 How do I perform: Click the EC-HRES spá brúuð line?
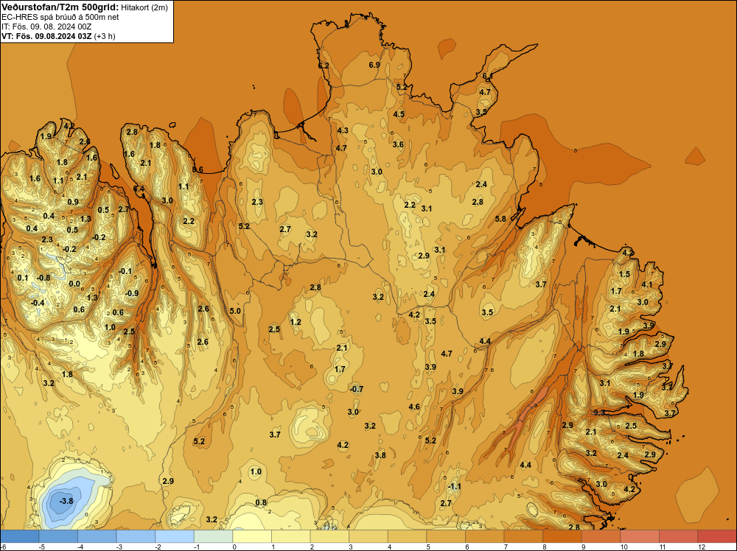pyautogui.click(x=60, y=17)
